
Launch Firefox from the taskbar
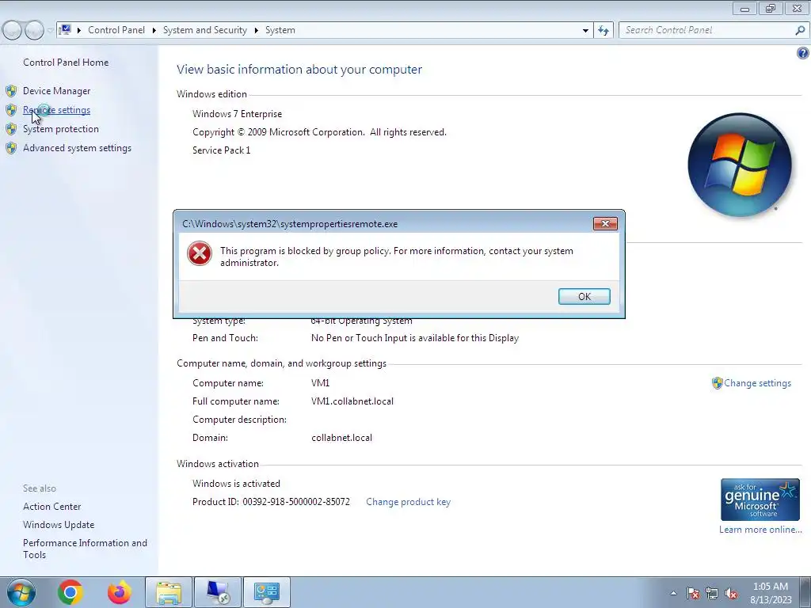tap(120, 592)
